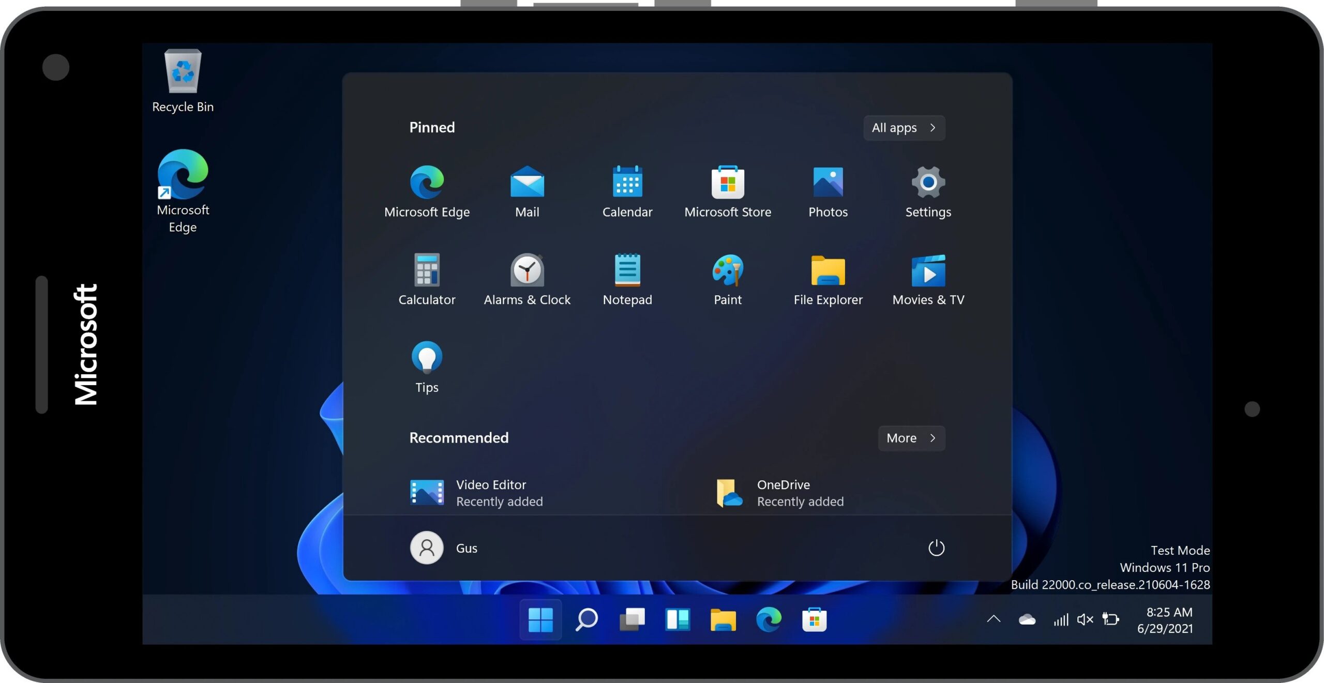Show more Recommended items
This screenshot has height=683, width=1324.
[911, 438]
